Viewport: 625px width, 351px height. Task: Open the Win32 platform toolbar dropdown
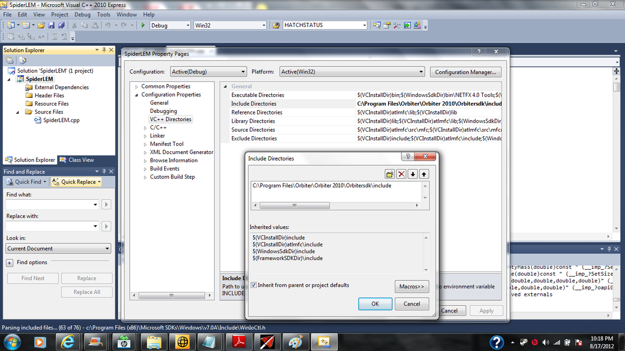(230, 25)
